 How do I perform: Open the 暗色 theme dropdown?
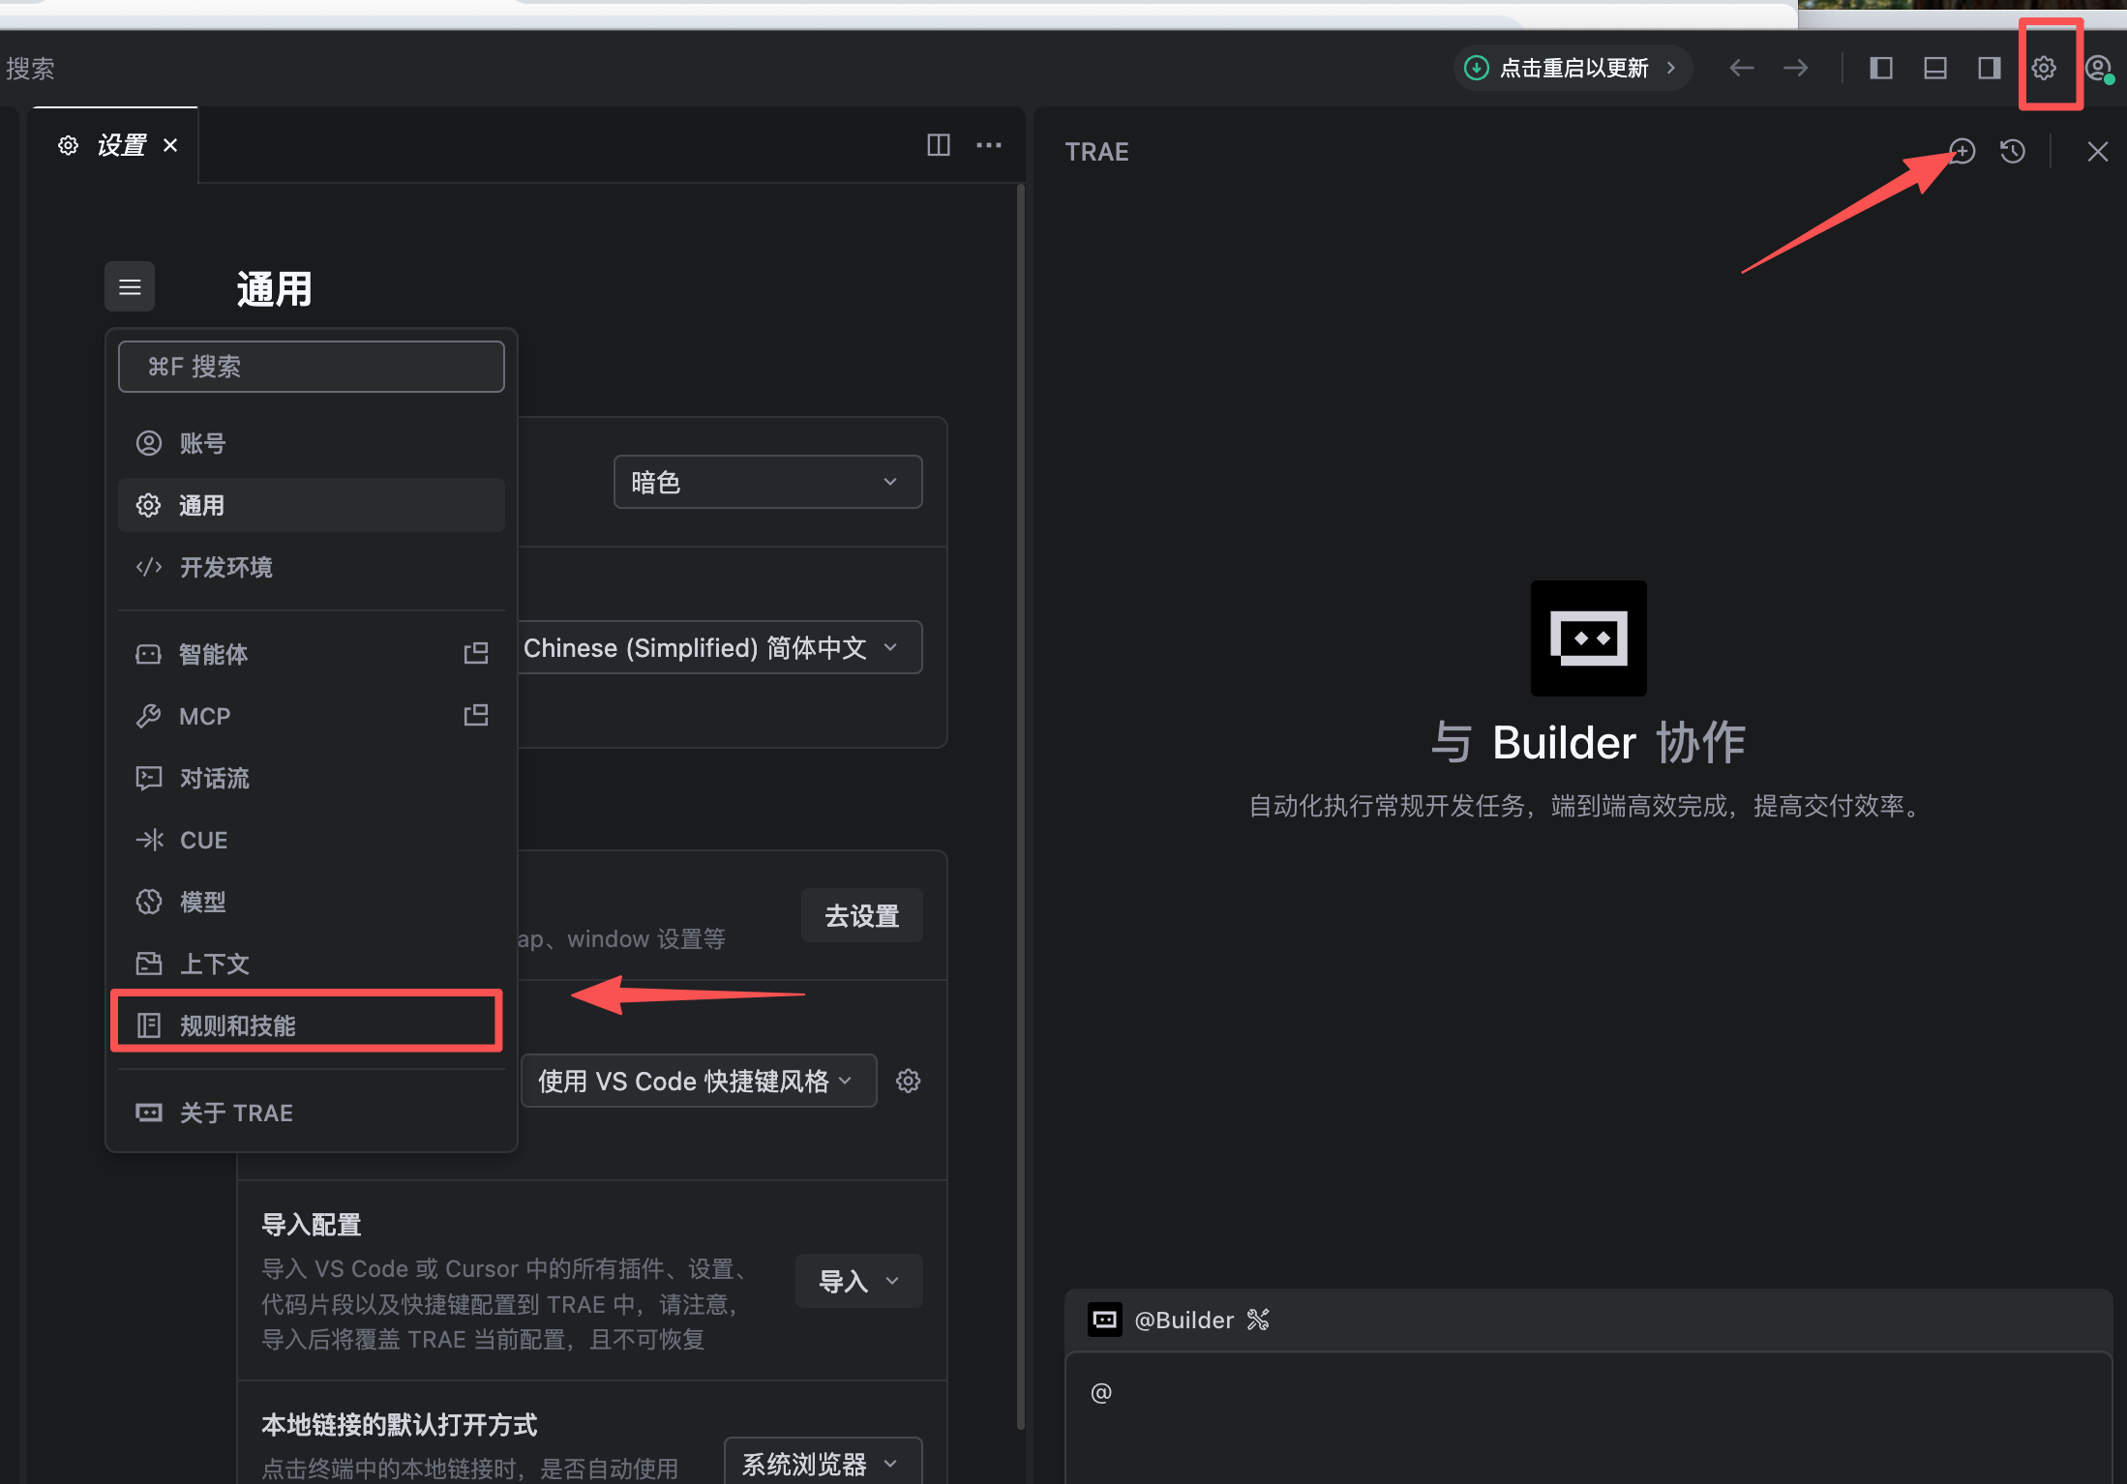[767, 482]
